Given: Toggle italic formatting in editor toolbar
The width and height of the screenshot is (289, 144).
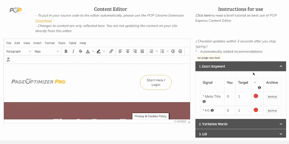Looking at the screenshot, I should coord(73,51).
